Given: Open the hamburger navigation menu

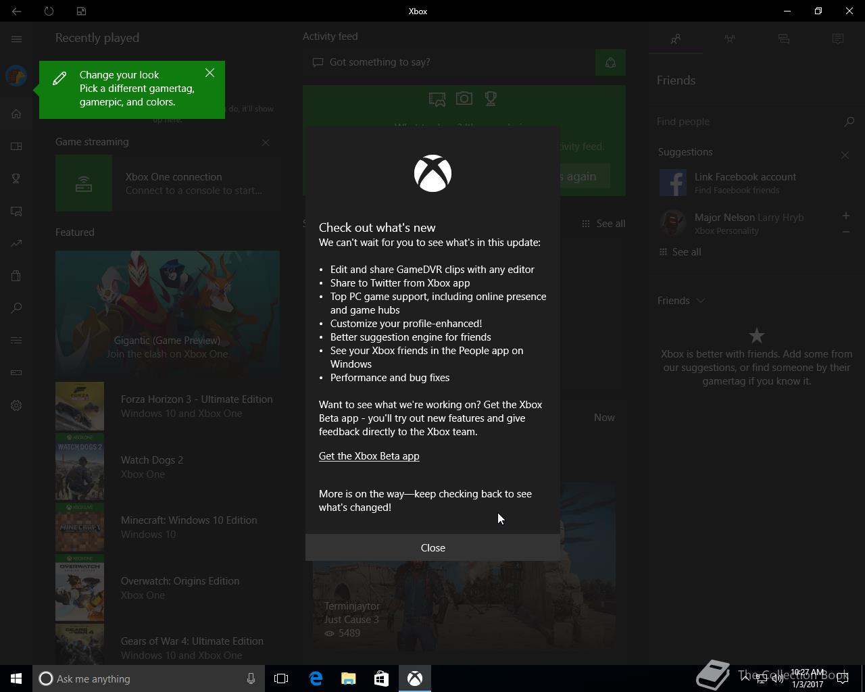Looking at the screenshot, I should click(16, 39).
